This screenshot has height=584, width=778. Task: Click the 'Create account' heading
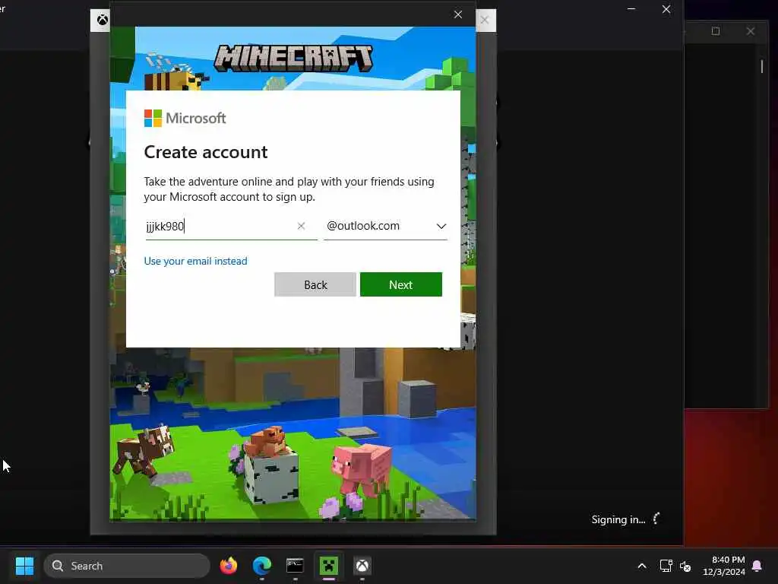(x=206, y=152)
